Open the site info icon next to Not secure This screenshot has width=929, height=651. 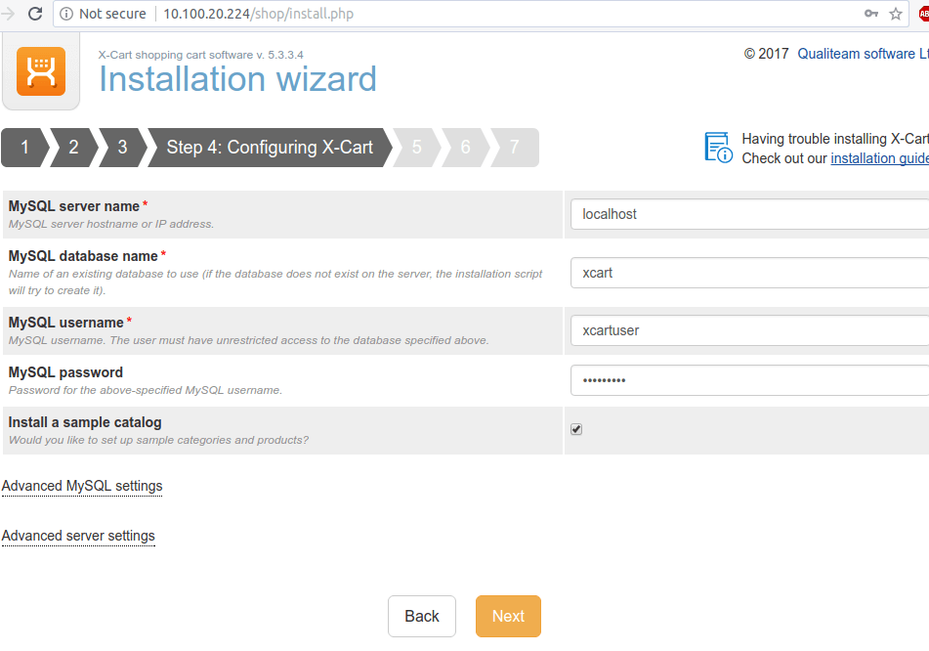click(66, 14)
